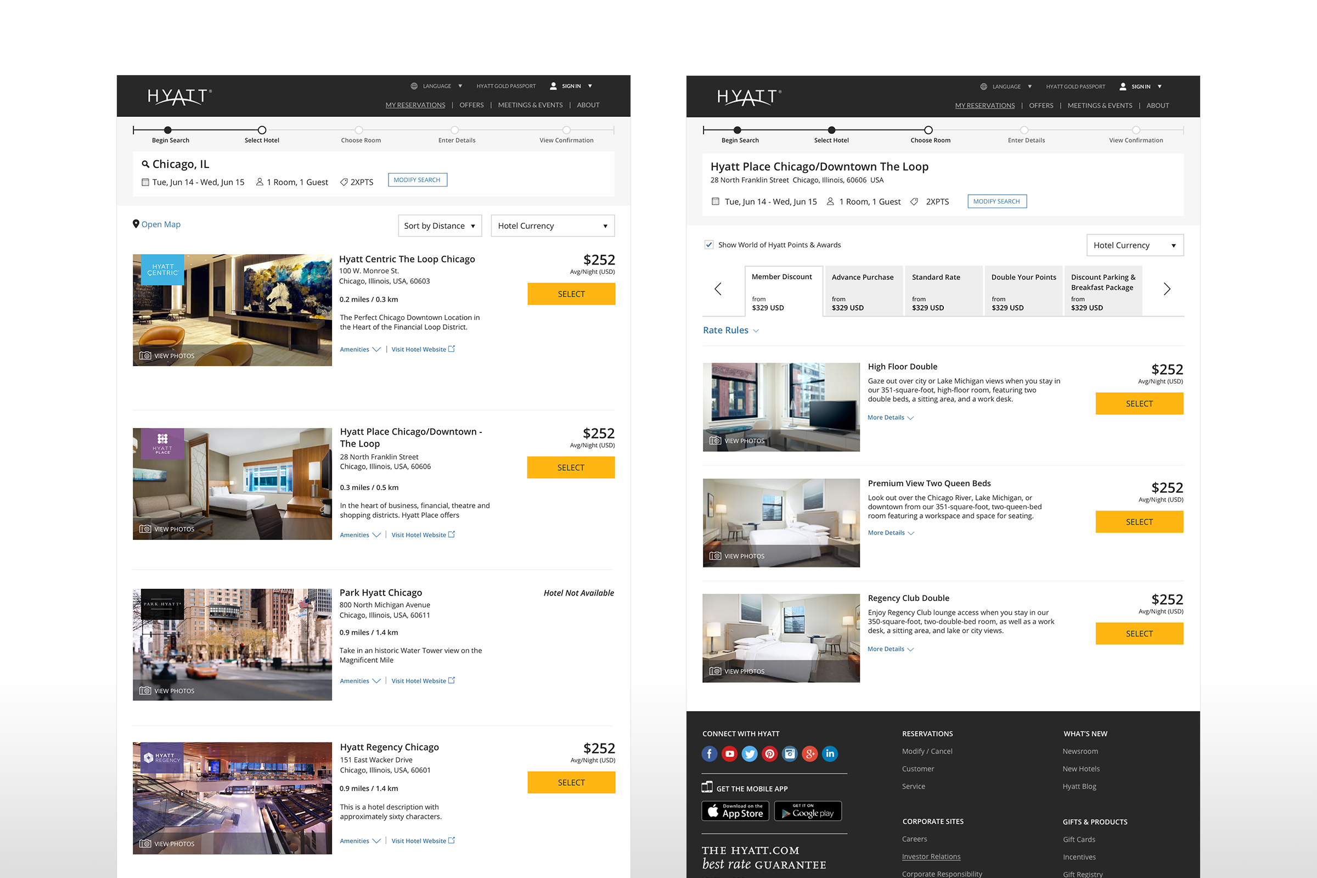The width and height of the screenshot is (1317, 878).
Task: Expand Rate Rules section
Action: tap(731, 330)
